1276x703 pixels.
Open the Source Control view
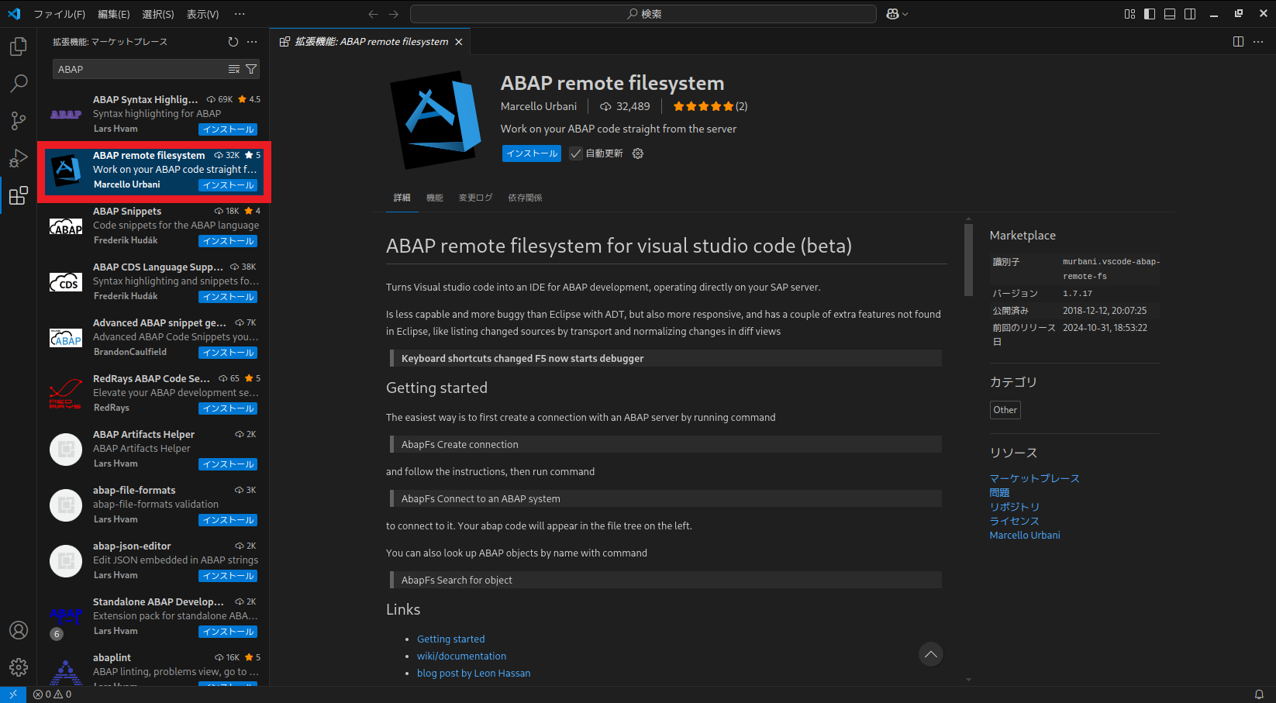pyautogui.click(x=18, y=120)
